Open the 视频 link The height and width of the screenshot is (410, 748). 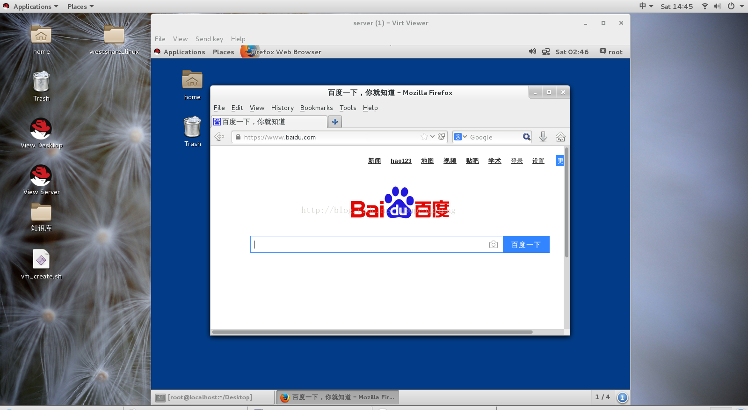point(450,161)
